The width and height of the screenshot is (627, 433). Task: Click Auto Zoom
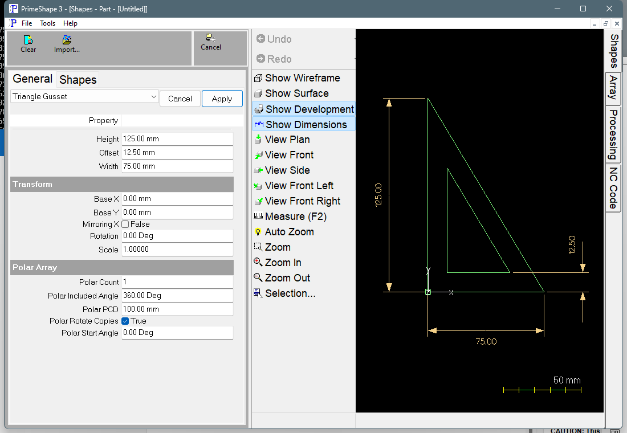[284, 232]
